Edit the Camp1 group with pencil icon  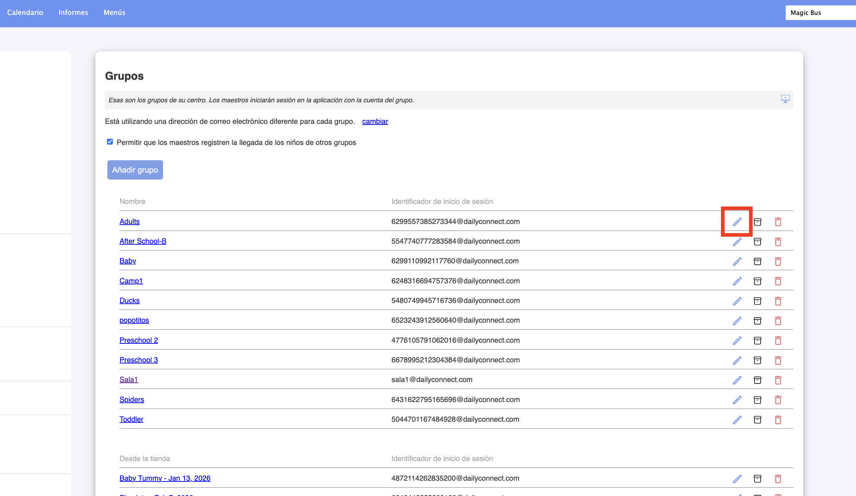[x=737, y=281]
